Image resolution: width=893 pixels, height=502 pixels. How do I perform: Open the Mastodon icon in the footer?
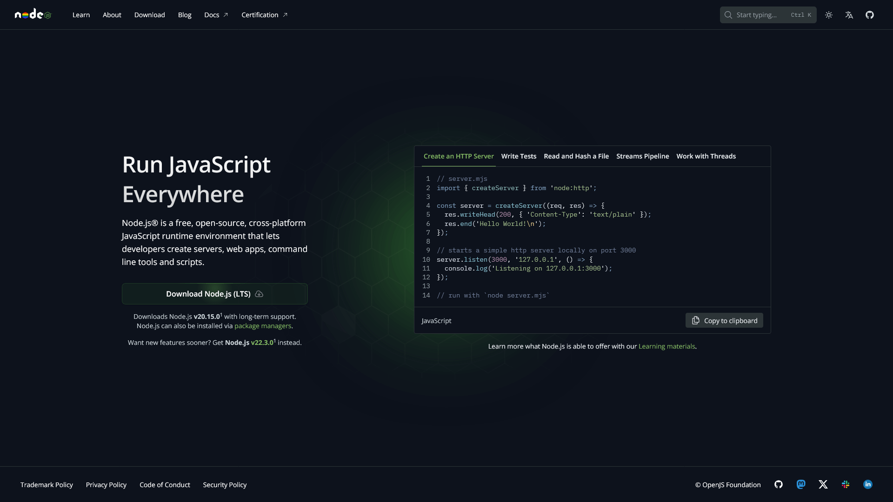coord(801,484)
